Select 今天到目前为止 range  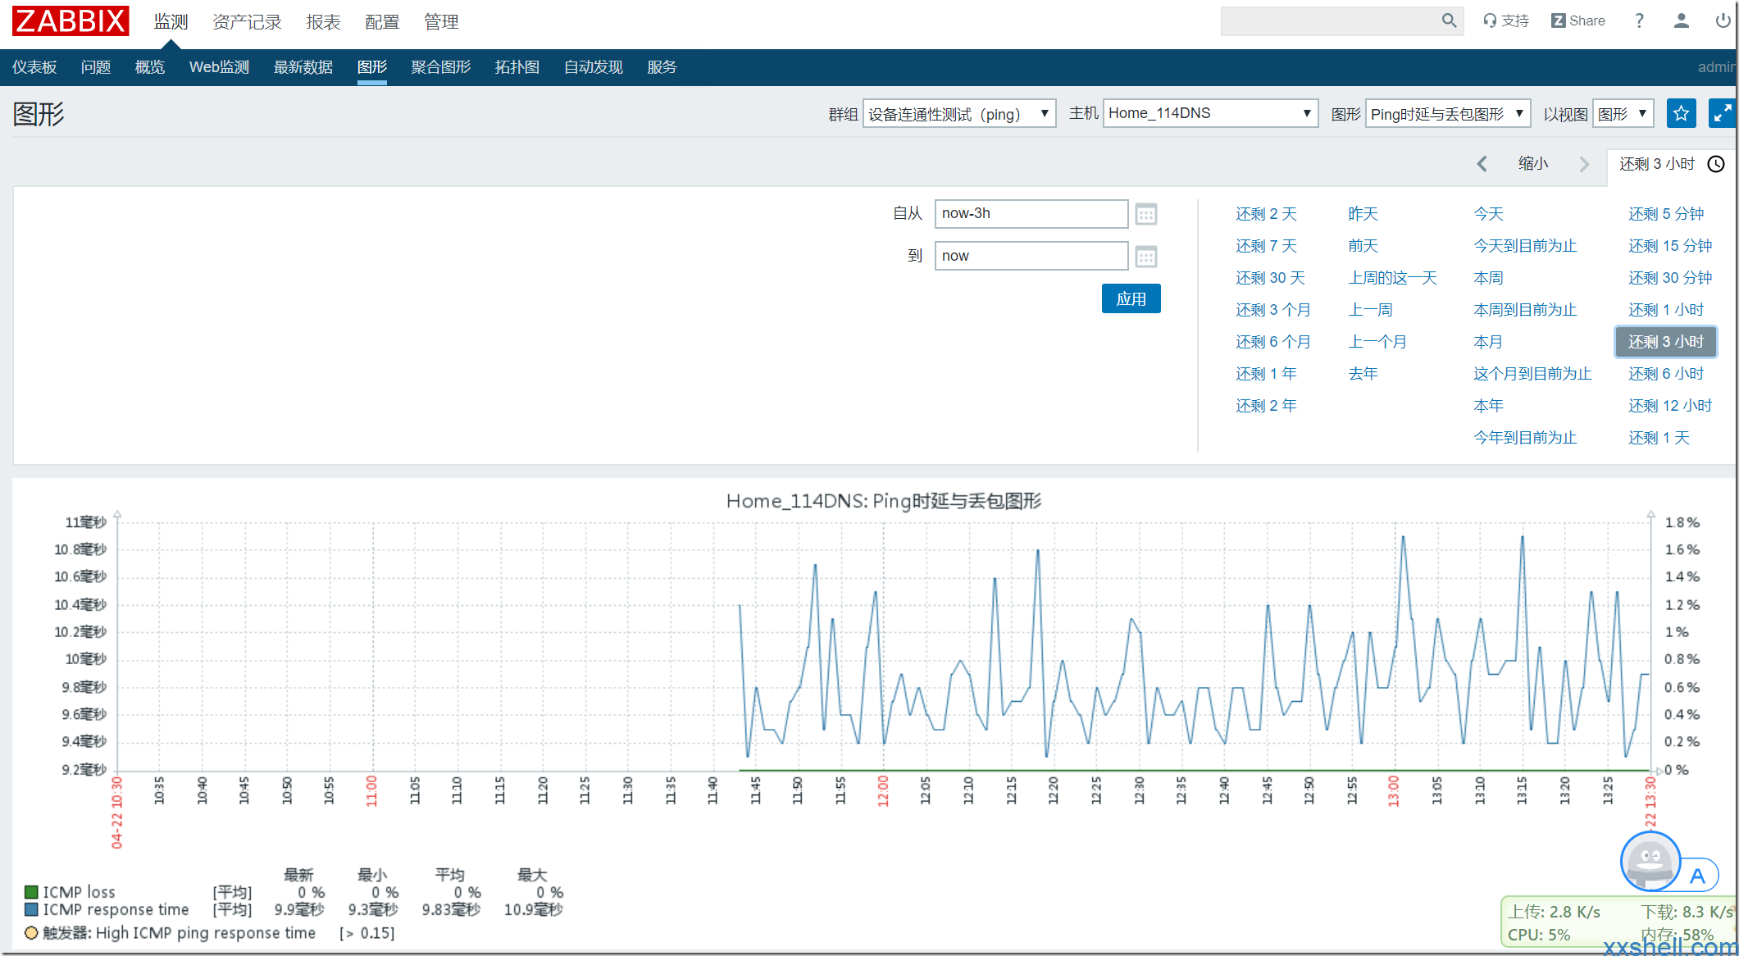click(1525, 246)
